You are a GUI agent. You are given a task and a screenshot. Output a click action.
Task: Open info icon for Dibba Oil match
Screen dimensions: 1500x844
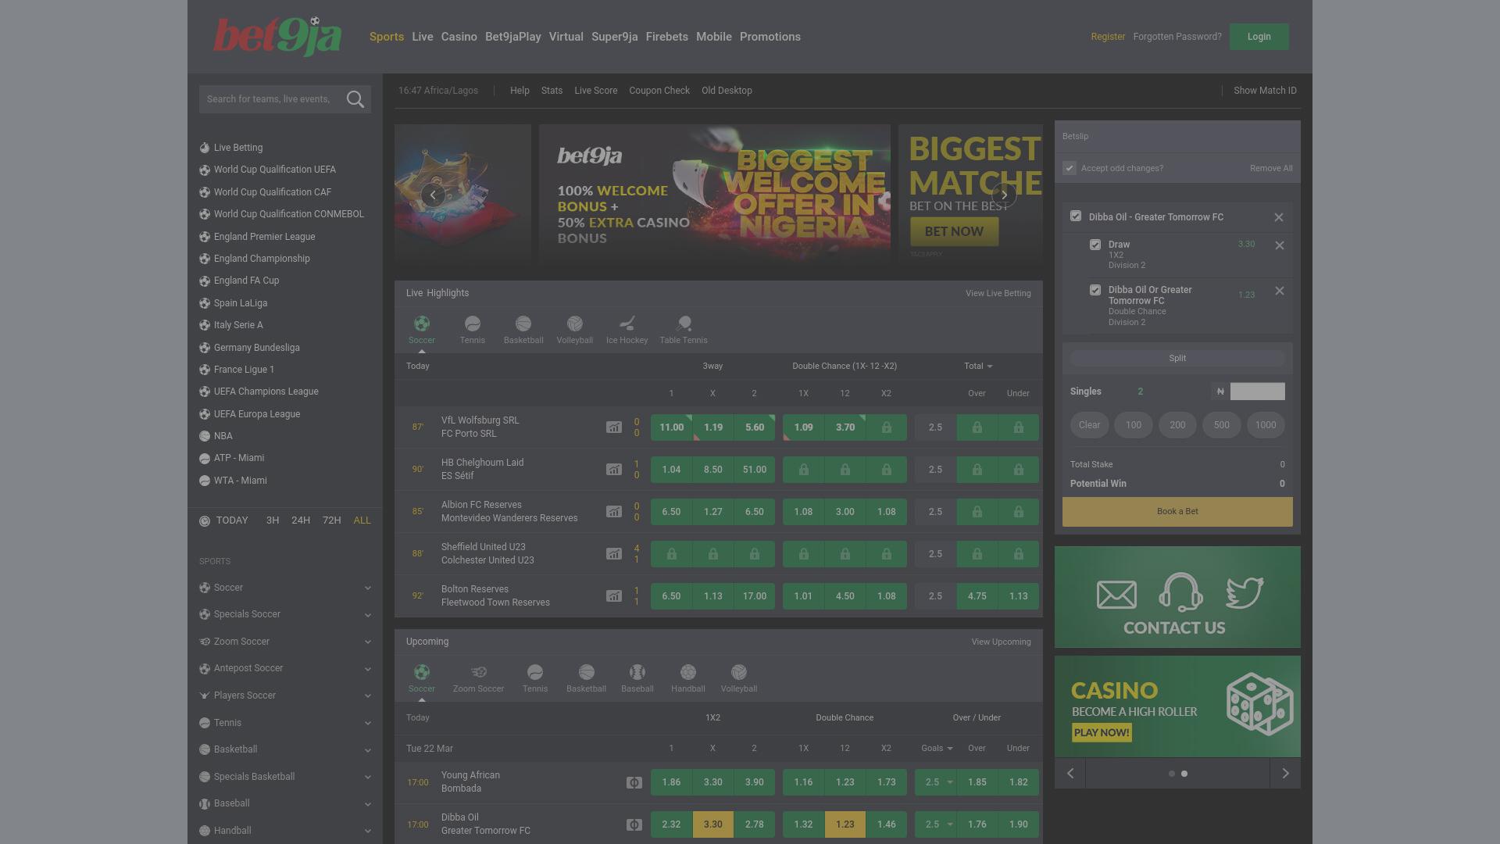pyautogui.click(x=634, y=824)
